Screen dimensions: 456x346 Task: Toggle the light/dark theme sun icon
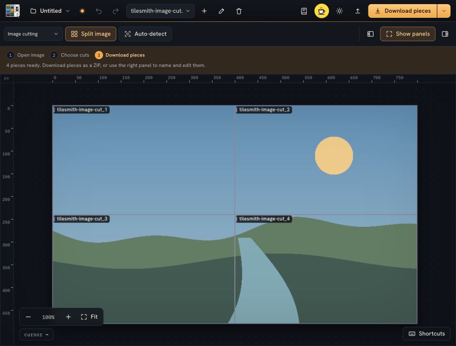pyautogui.click(x=339, y=11)
